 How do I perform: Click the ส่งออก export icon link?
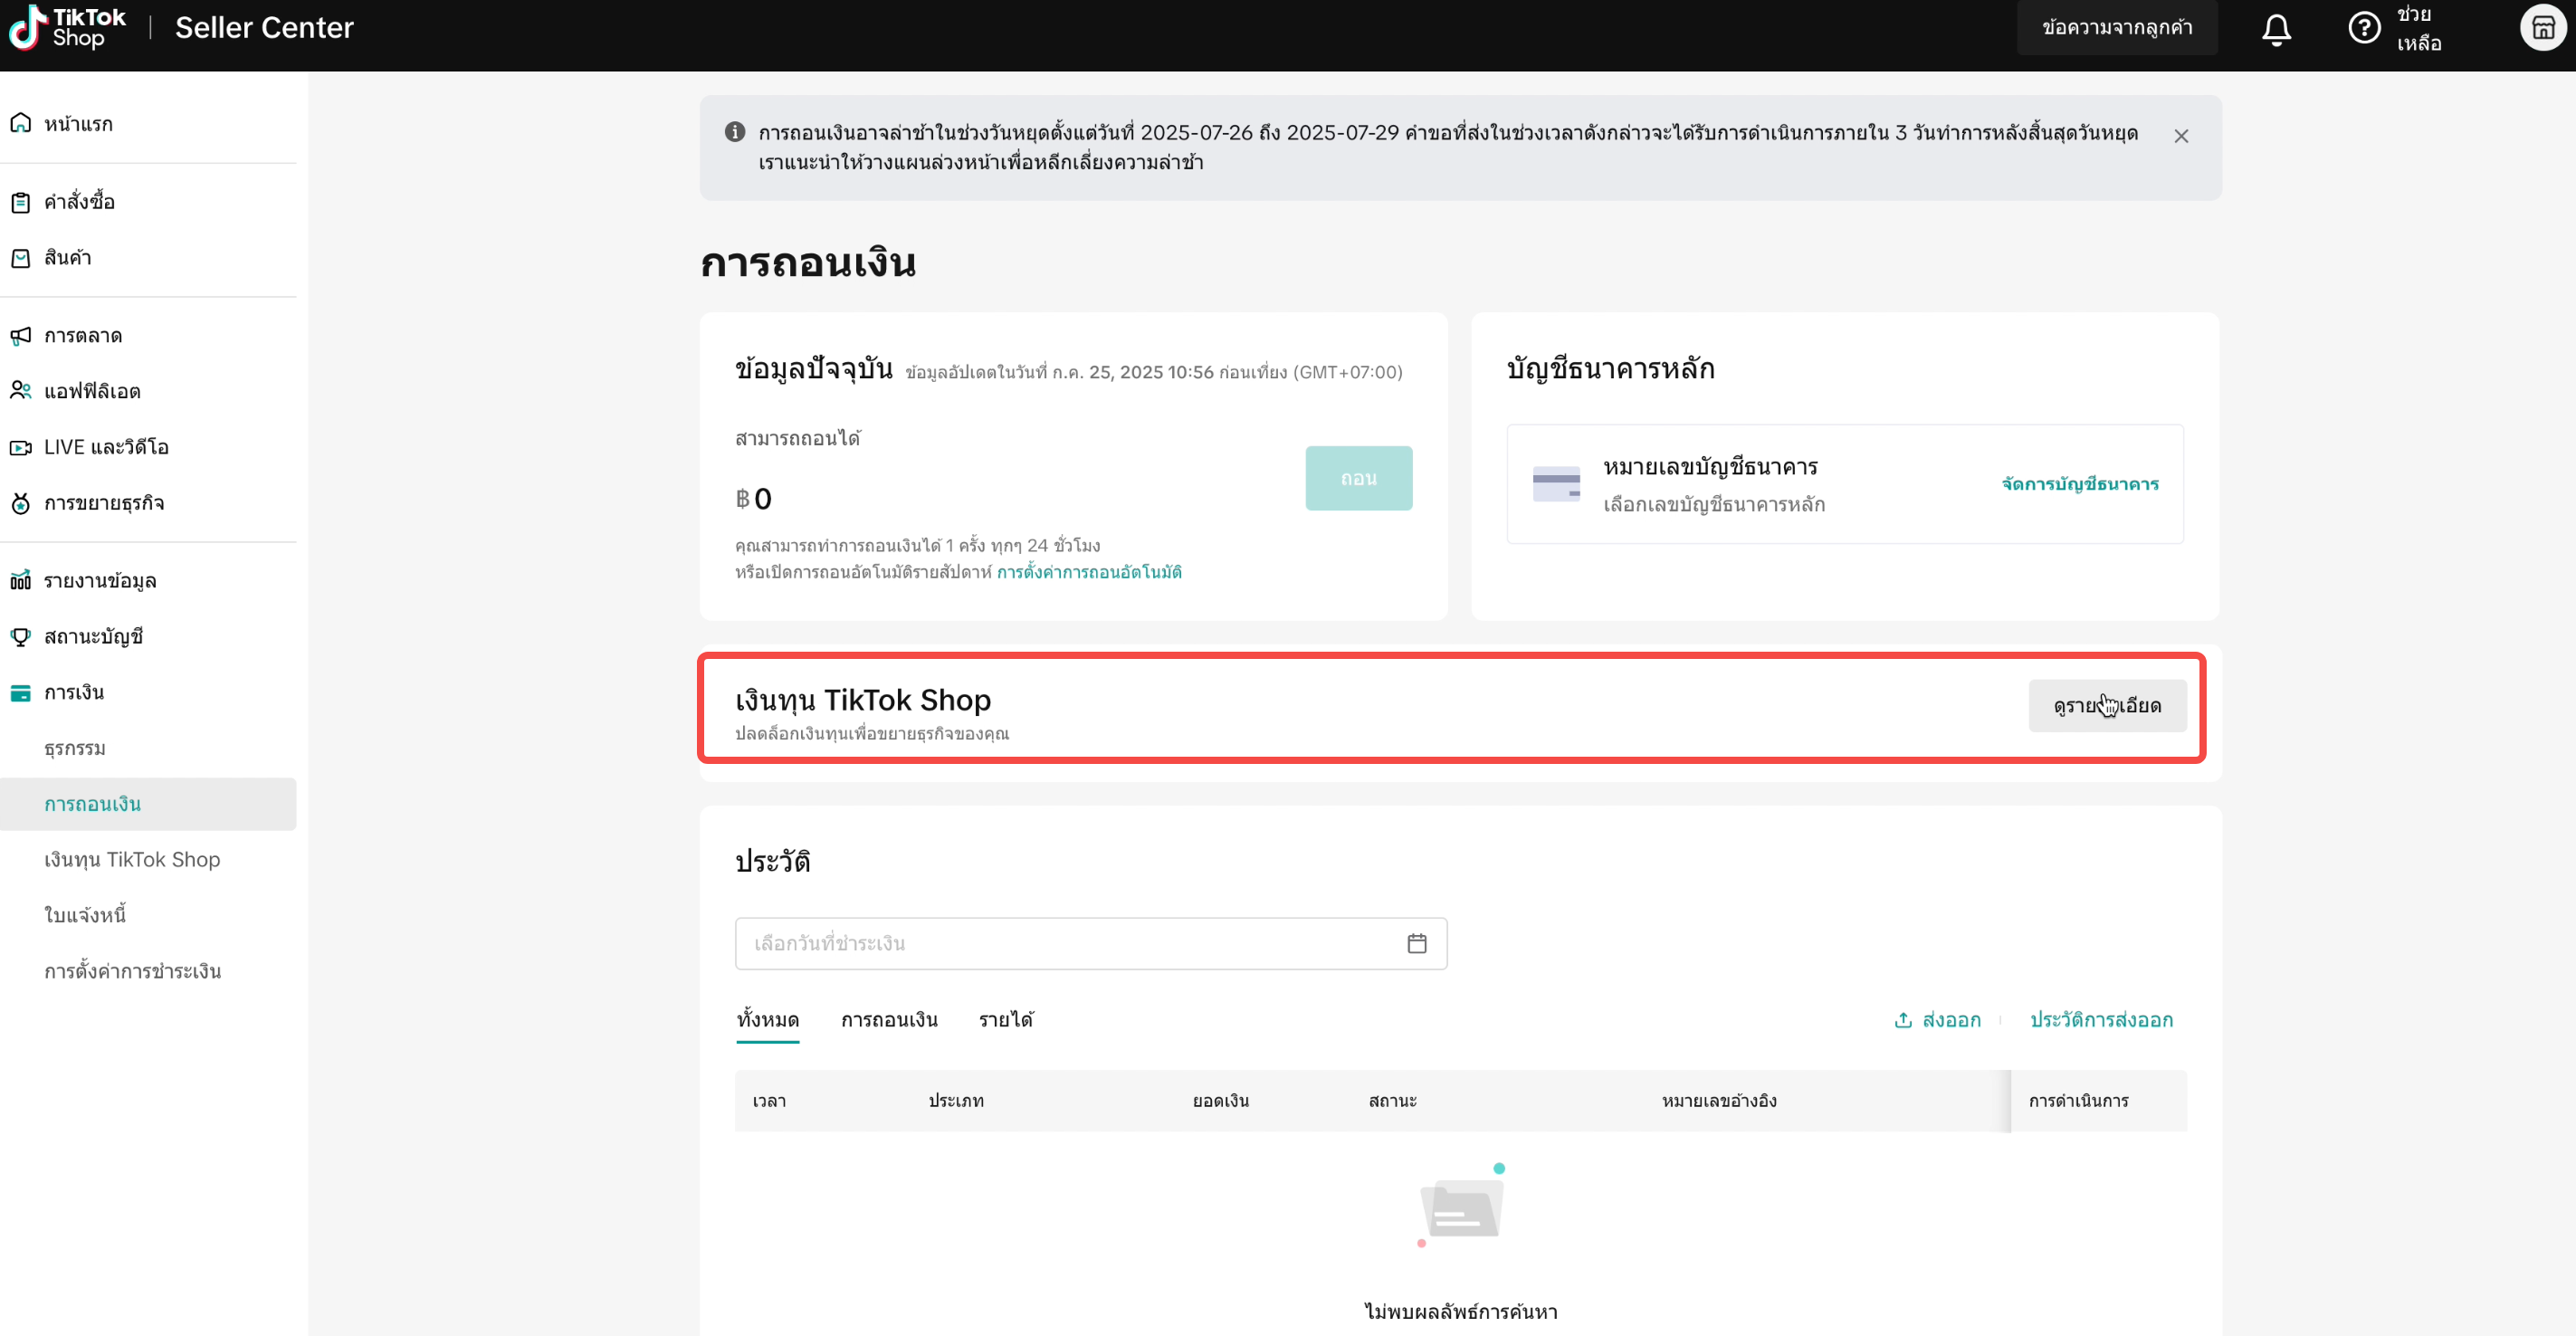coord(1937,1020)
